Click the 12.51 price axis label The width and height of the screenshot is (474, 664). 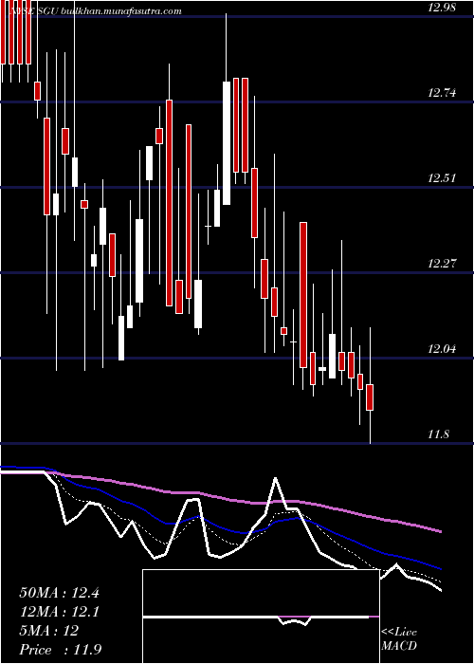(442, 178)
